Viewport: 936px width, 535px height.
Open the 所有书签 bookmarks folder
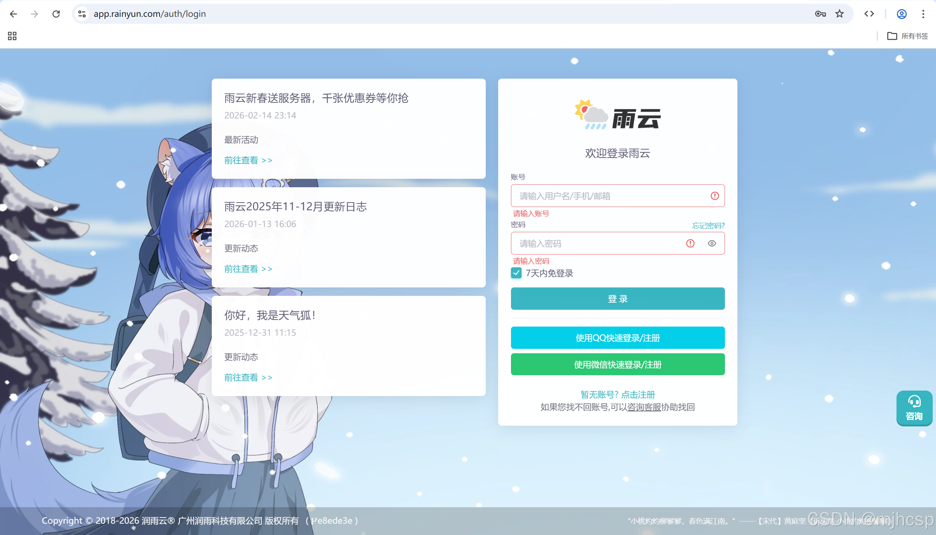(x=908, y=36)
